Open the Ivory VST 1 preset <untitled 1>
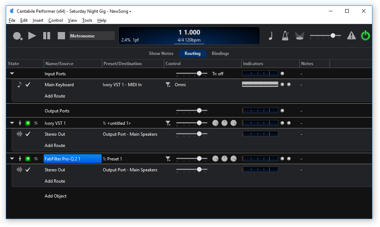This screenshot has width=380, height=227. (x=117, y=123)
